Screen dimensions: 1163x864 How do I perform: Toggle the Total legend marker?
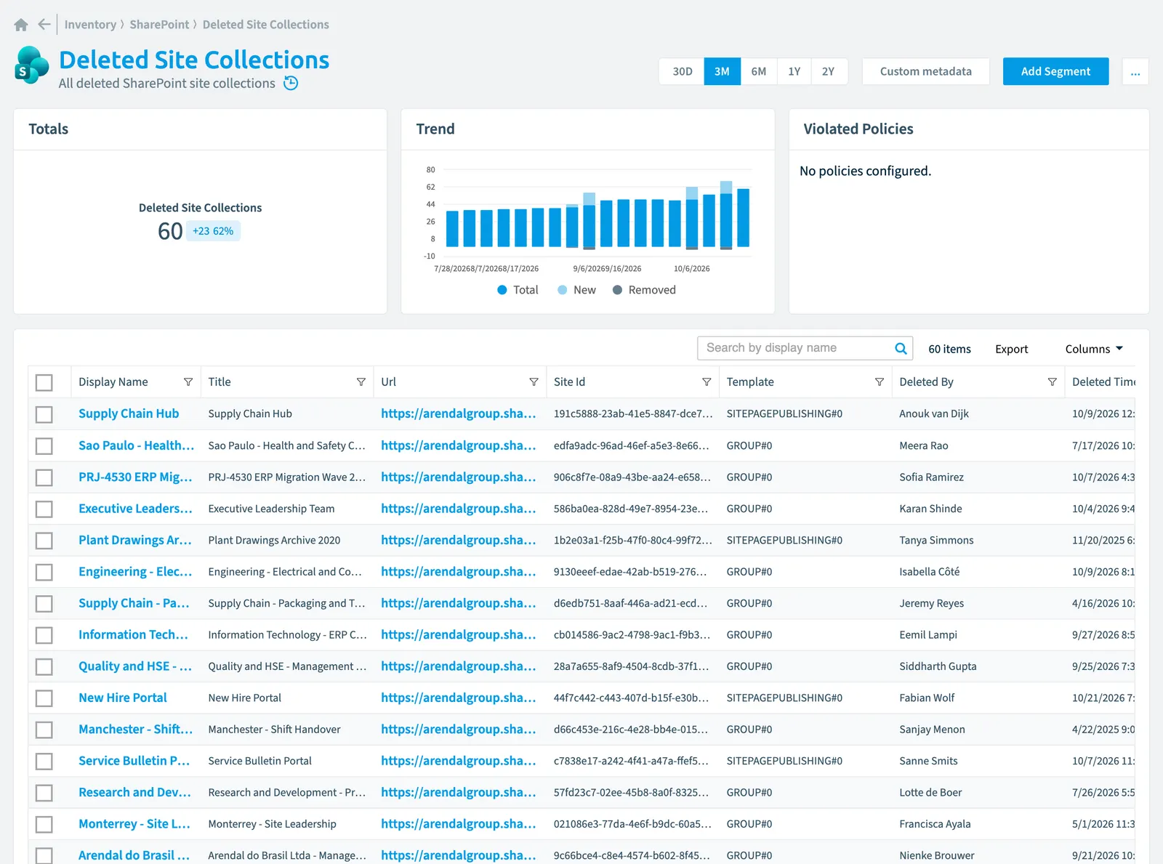point(502,290)
